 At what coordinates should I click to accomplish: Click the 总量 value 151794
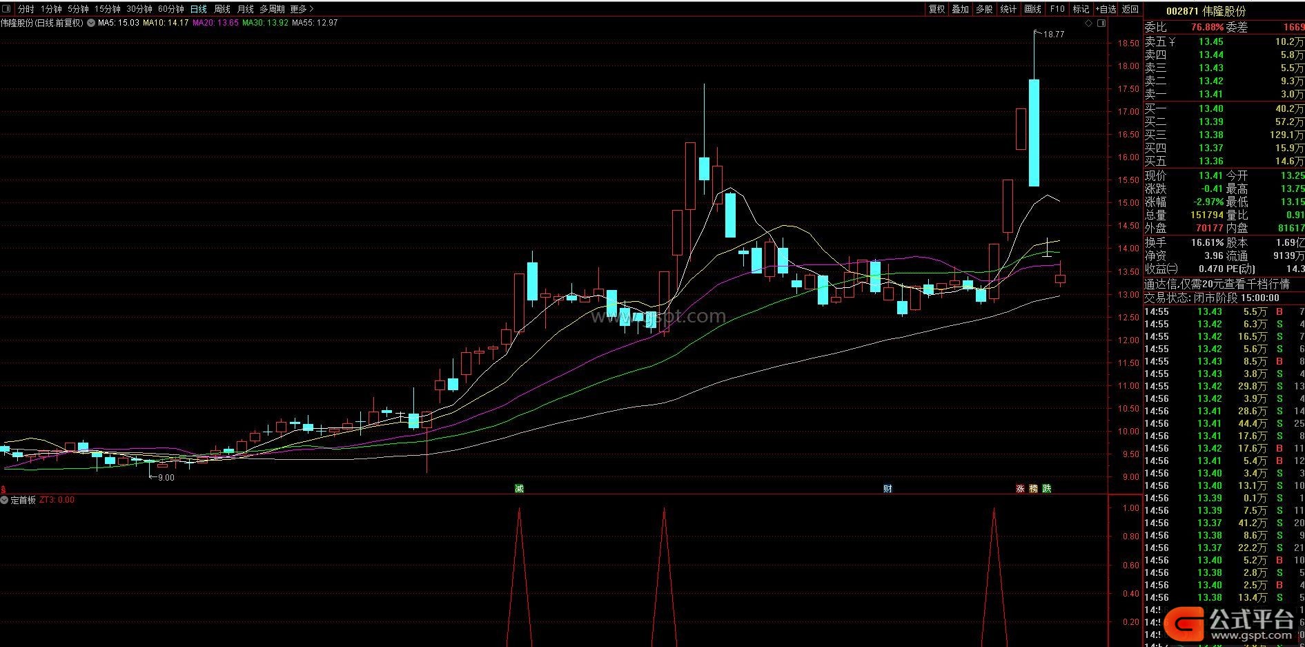pyautogui.click(x=1206, y=215)
